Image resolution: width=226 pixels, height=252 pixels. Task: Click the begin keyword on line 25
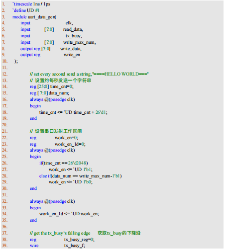[x=35, y=157]
